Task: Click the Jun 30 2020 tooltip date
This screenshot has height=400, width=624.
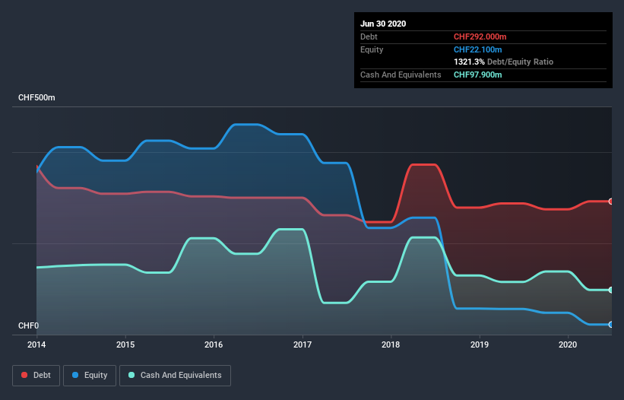Action: [383, 24]
